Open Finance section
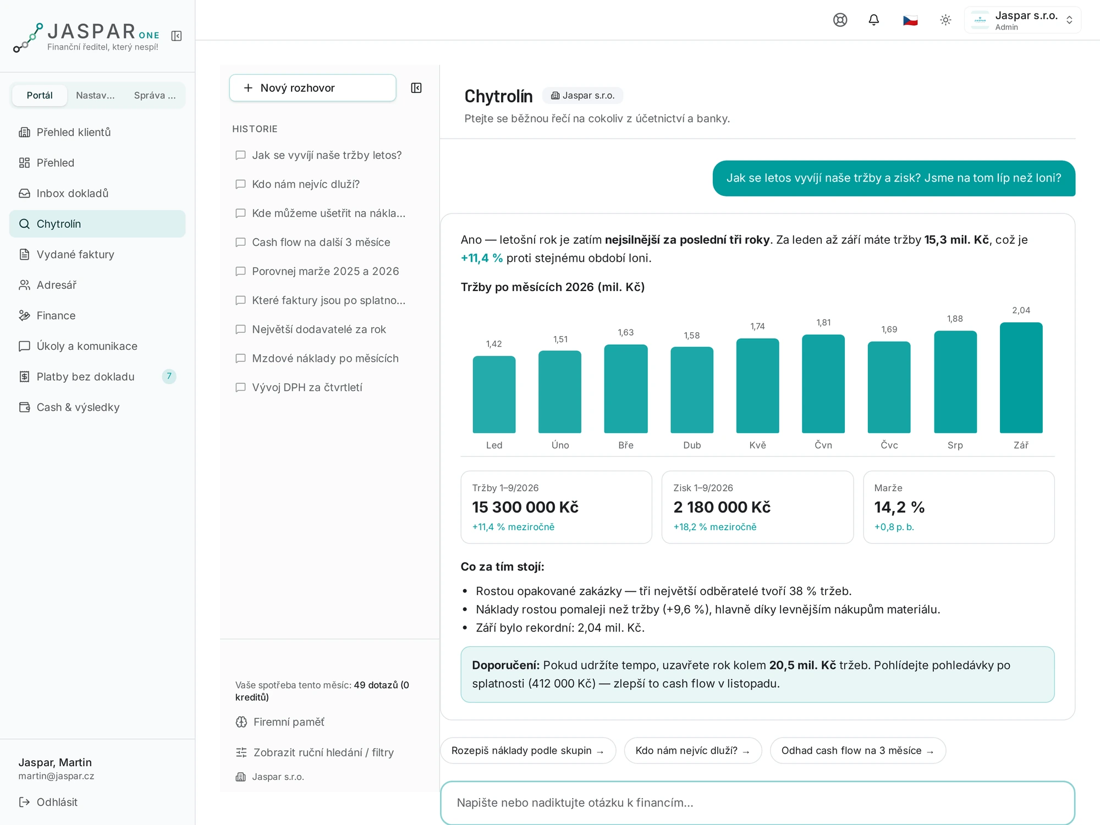Screen dimensions: 1100x825 point(97,315)
